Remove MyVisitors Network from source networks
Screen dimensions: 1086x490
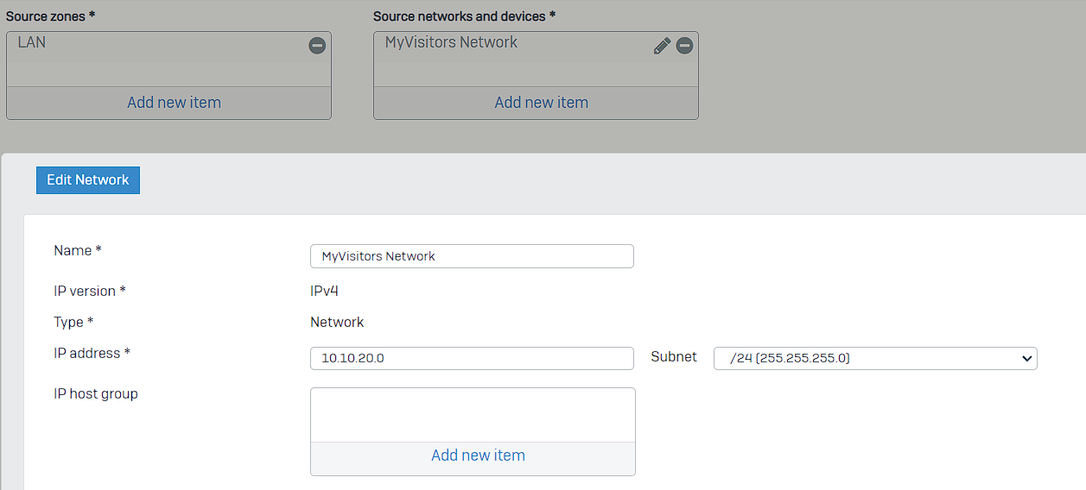coord(684,46)
